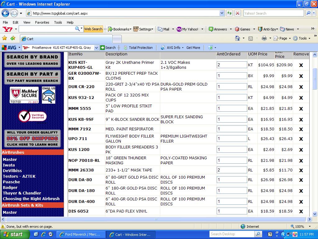The image size is (318, 239).
Task: Click the McAfee Secure badge
Action: (x=24, y=95)
